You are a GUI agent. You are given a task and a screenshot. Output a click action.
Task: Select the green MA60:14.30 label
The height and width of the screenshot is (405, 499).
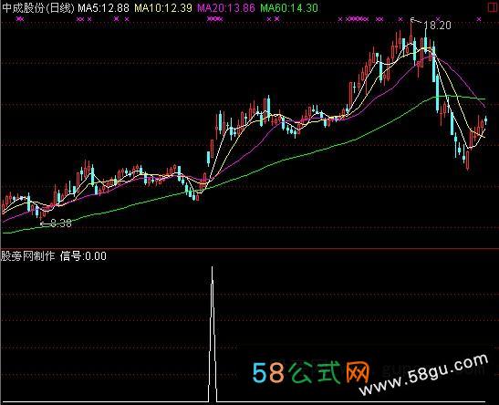tap(289, 7)
